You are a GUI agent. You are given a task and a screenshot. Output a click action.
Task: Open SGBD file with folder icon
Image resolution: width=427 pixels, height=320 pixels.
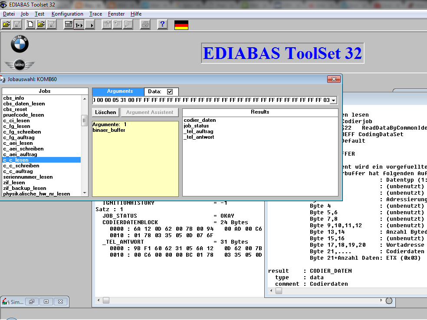pos(7,25)
